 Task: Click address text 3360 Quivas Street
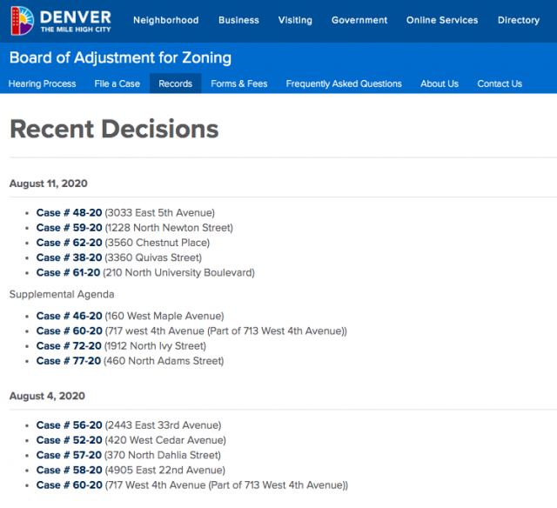[x=153, y=257]
